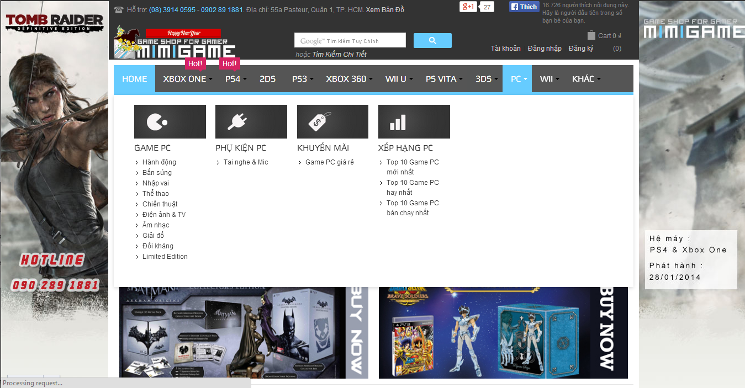The image size is (745, 388).
Task: Open the HOME menu tab
Action: (x=135, y=79)
